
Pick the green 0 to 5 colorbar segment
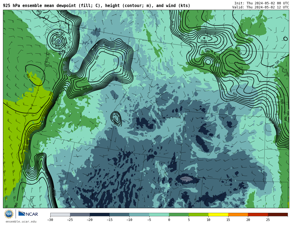179,214
